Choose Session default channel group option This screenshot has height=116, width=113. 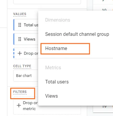tap(77, 34)
